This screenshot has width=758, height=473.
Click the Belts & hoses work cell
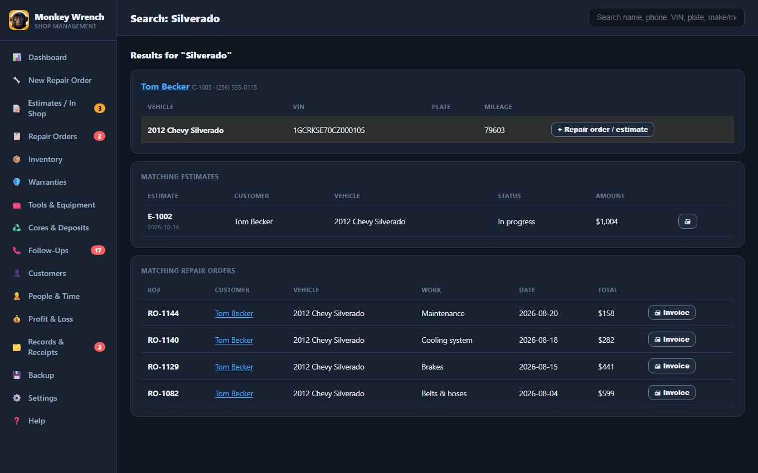coord(444,393)
